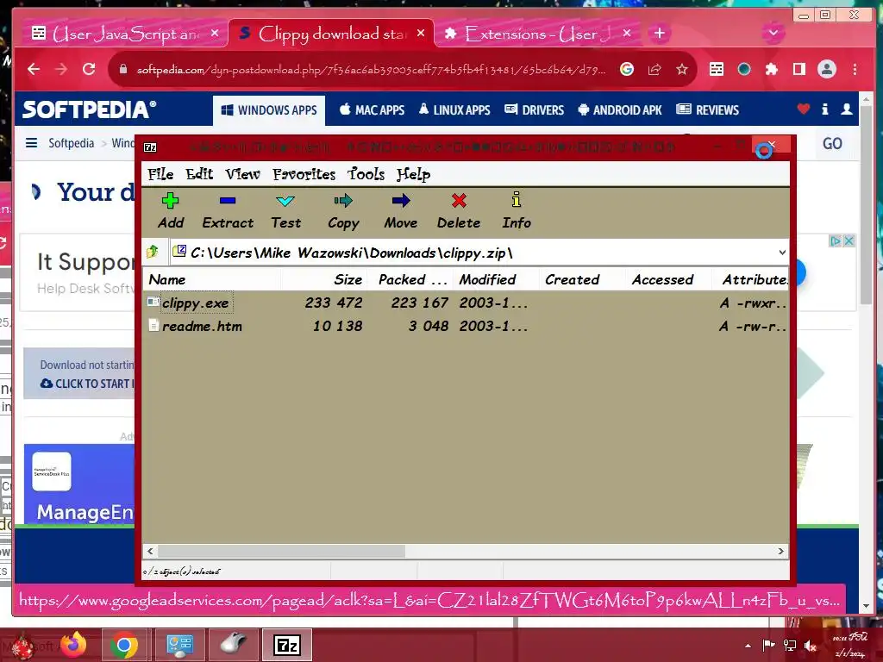Expand the 7-Zip address path dropdown
This screenshot has width=883, height=662.
pos(781,253)
